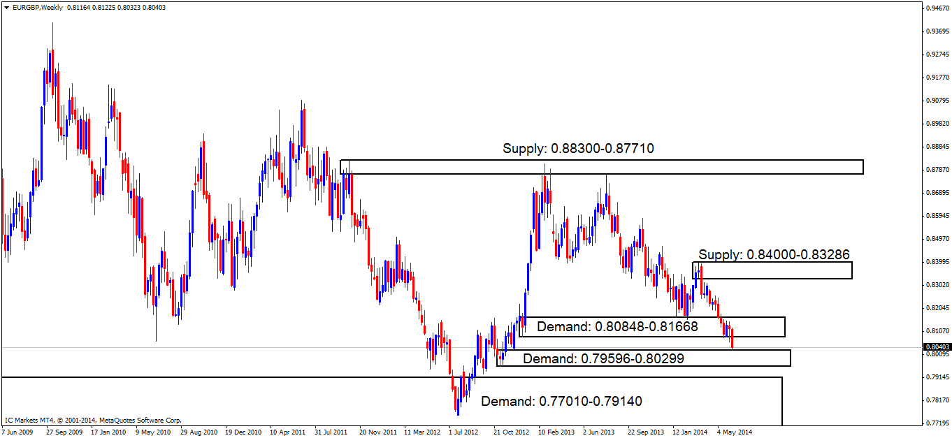The image size is (952, 438).
Task: Click the 11 Mar 2012 date label
Action: 423,432
